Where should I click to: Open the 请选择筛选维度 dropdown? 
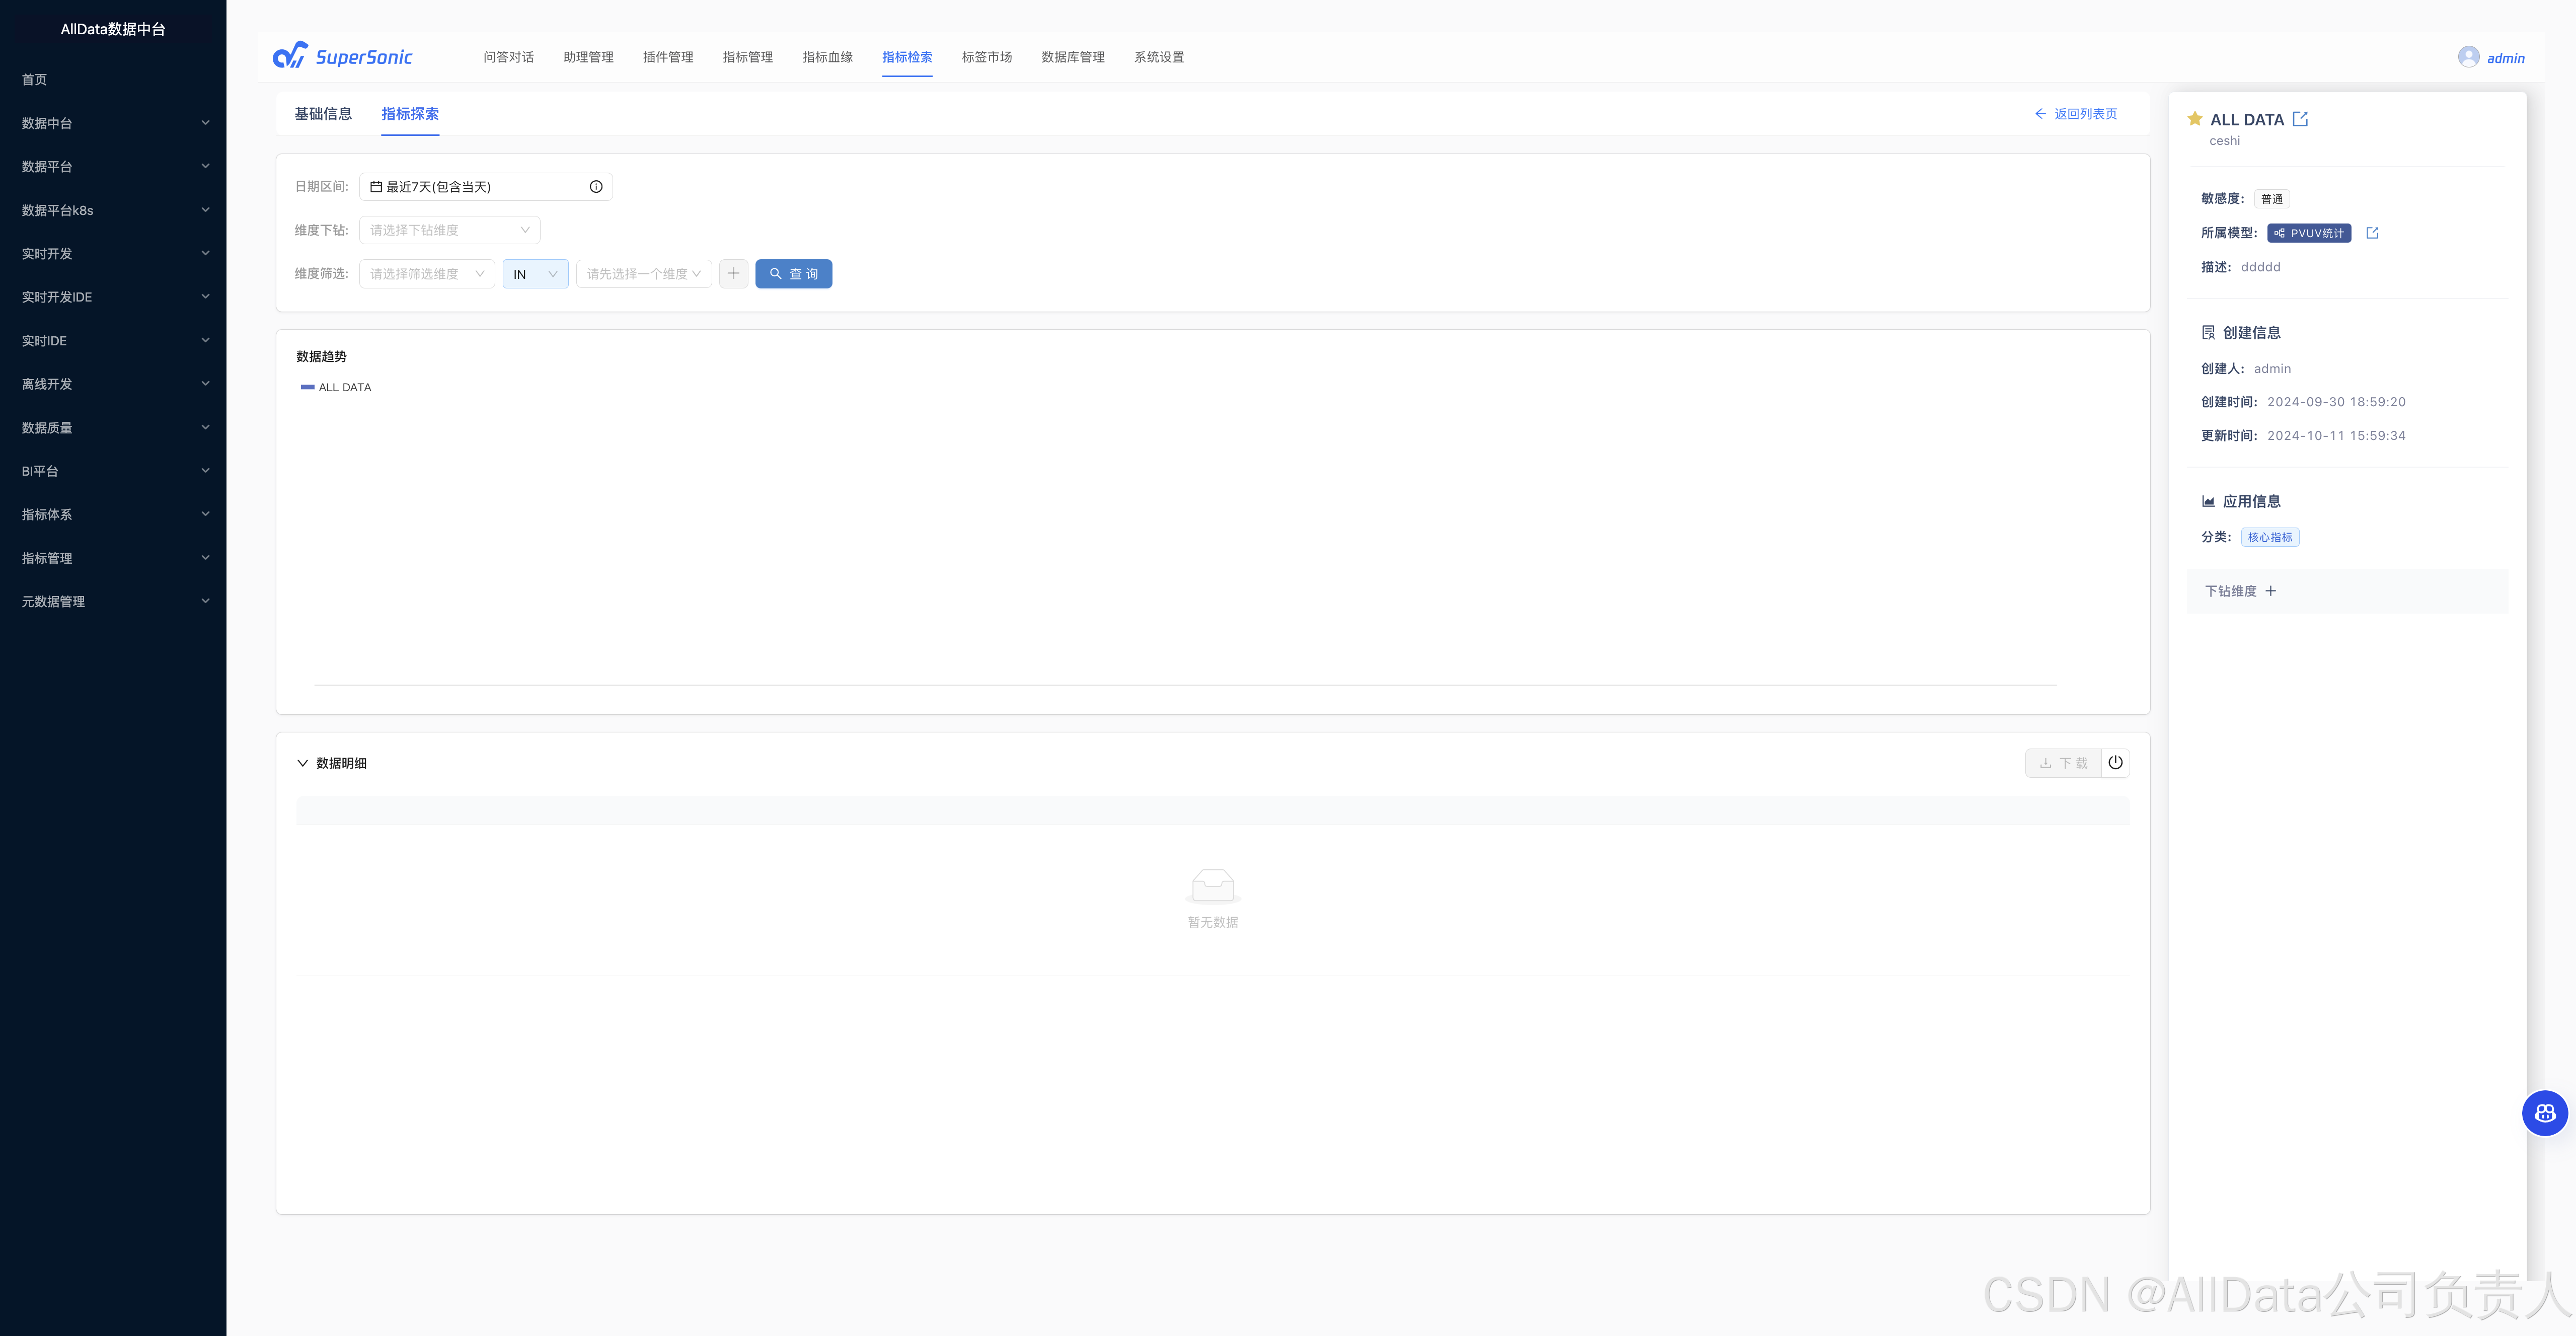point(426,274)
